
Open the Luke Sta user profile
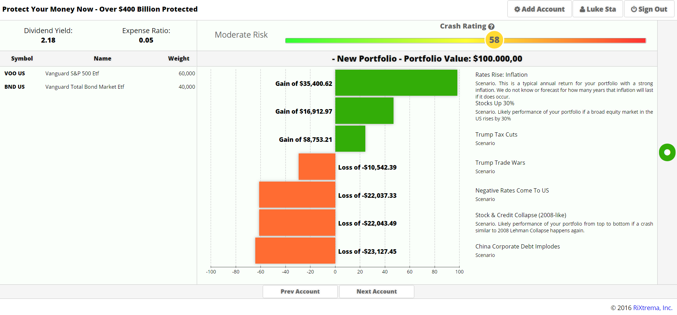pos(598,9)
